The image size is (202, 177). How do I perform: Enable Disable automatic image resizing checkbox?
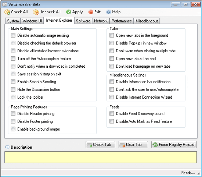13,35
